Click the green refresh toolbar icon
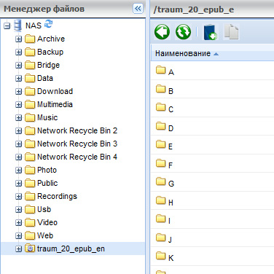Screen dimensions: 274x274 pos(183,32)
